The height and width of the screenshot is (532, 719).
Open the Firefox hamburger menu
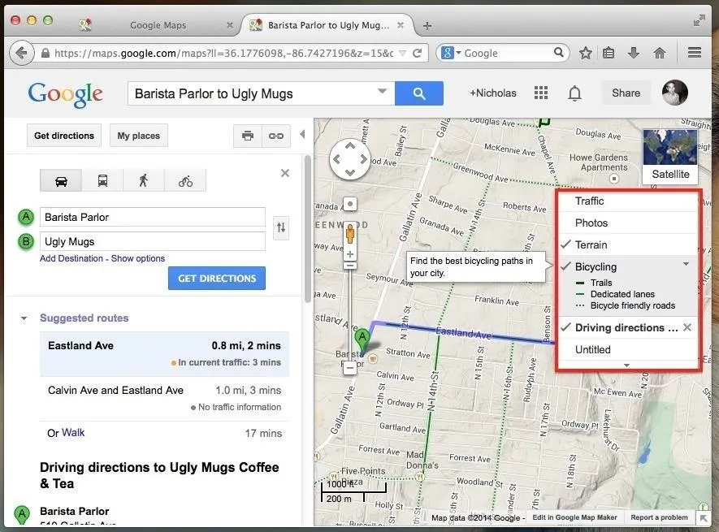(x=695, y=53)
